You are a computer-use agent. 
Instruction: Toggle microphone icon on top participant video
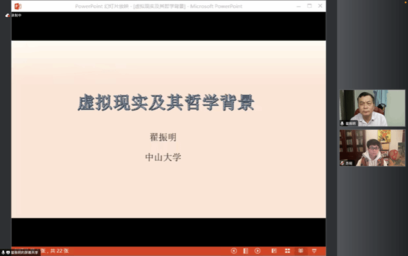tap(342, 123)
